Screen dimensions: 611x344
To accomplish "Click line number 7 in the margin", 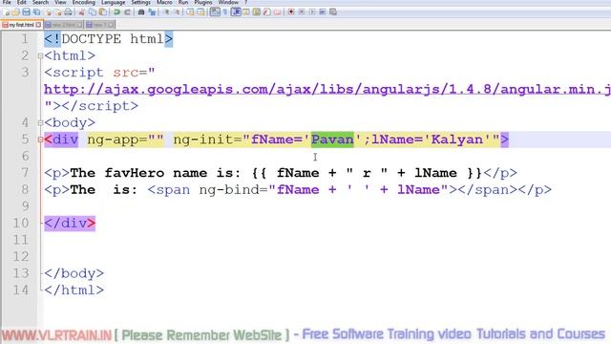I will click(26, 173).
